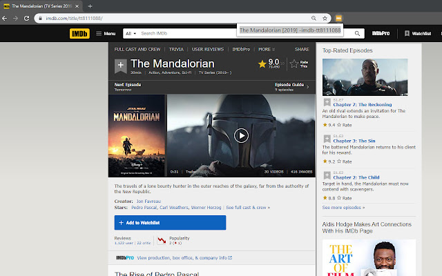Open Chapter 7: The Reckoning
The image size is (442, 276).
point(362,104)
